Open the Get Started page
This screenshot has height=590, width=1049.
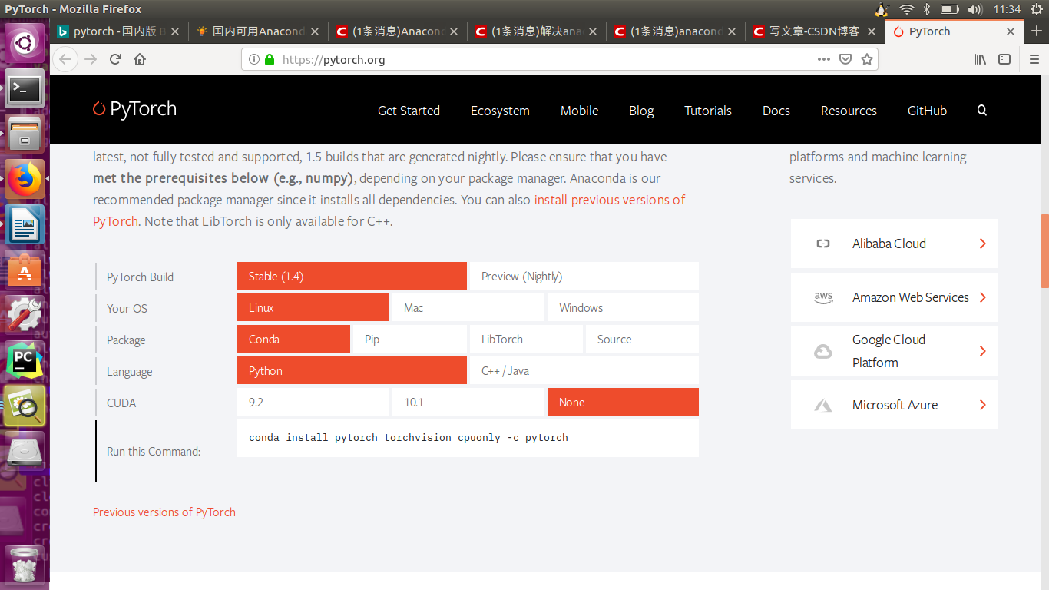[408, 111]
